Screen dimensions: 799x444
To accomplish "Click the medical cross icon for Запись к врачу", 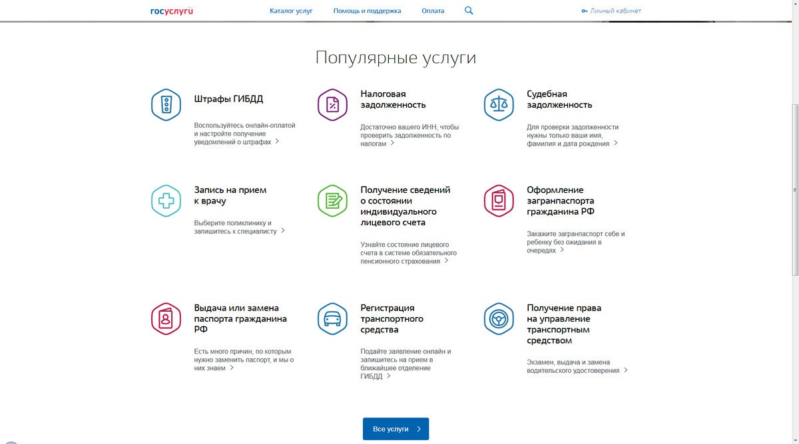I will 166,200.
